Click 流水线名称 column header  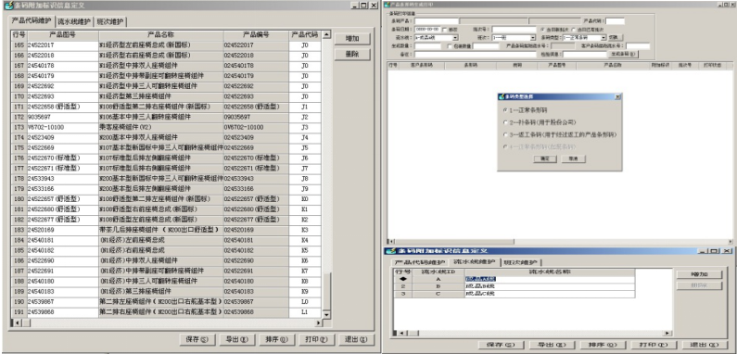(x=550, y=272)
